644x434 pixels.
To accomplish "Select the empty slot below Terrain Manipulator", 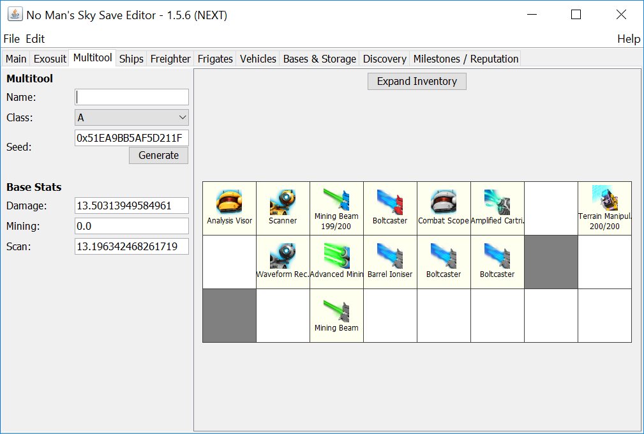I will pos(604,262).
